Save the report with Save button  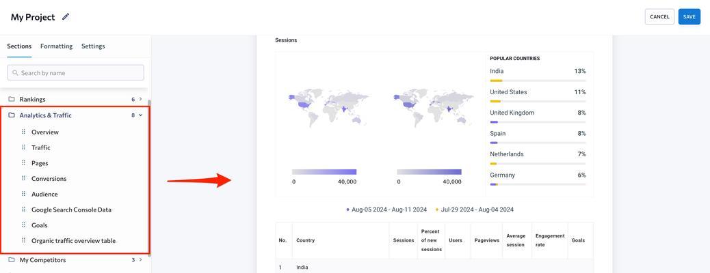(x=689, y=17)
